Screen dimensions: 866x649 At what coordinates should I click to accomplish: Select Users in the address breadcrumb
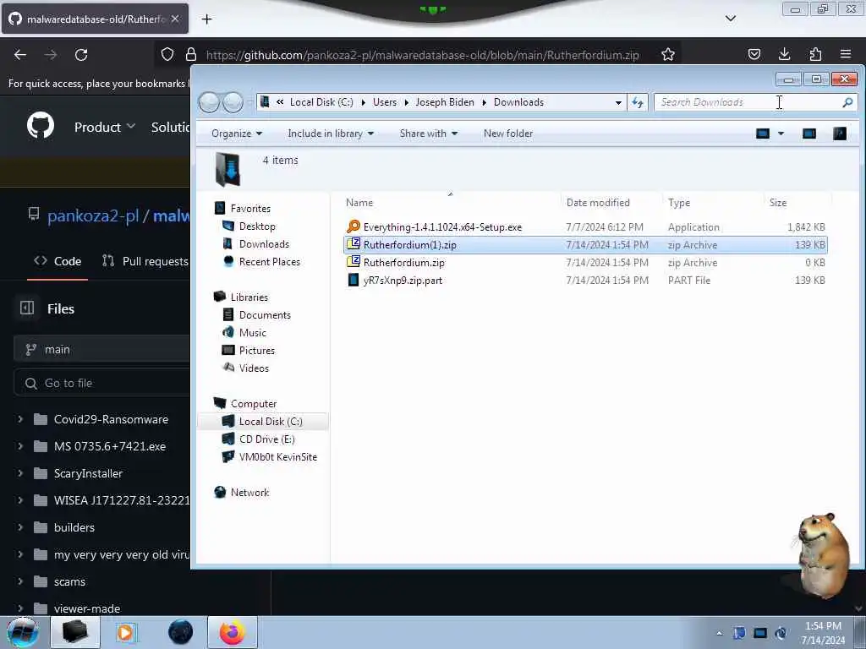pos(385,102)
